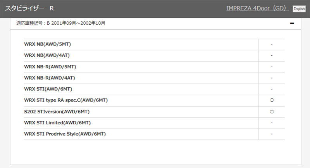Collapse the section with the minus icon

pos(292,23)
